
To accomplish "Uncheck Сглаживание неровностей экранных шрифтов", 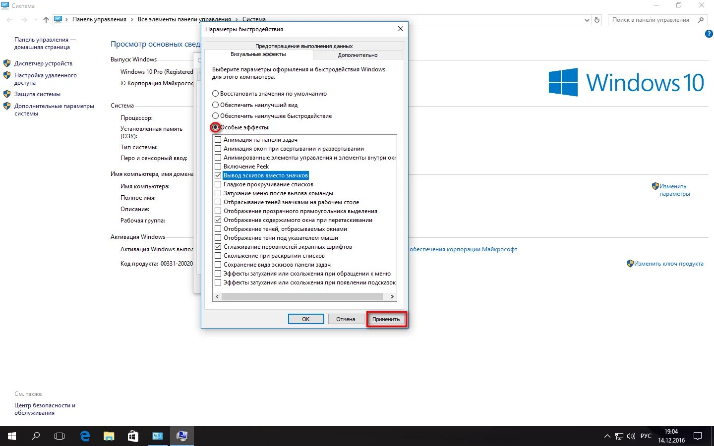I will (218, 247).
